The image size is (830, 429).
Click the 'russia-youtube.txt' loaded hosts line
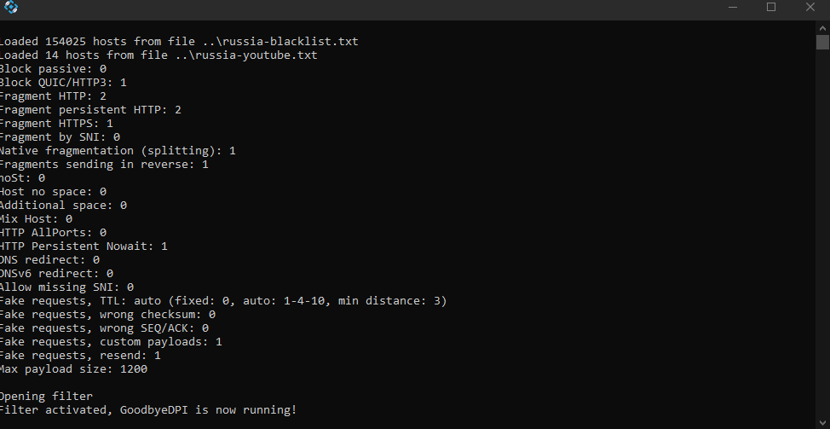(159, 55)
